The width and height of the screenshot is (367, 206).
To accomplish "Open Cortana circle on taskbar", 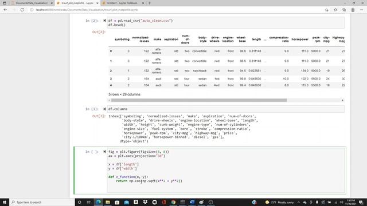I will pyautogui.click(x=79, y=202).
